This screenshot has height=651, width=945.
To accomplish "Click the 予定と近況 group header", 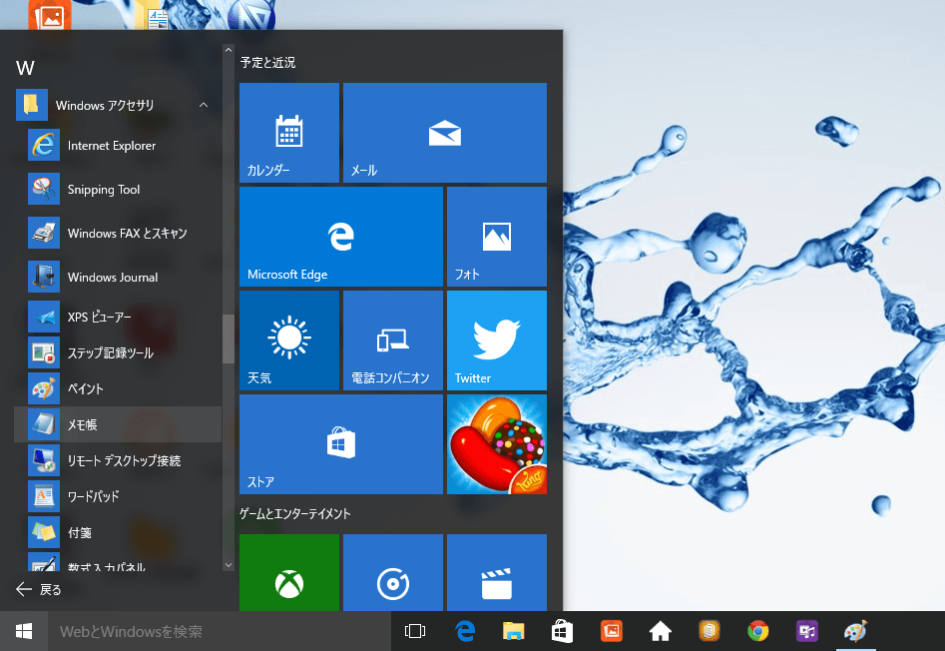I will click(267, 62).
